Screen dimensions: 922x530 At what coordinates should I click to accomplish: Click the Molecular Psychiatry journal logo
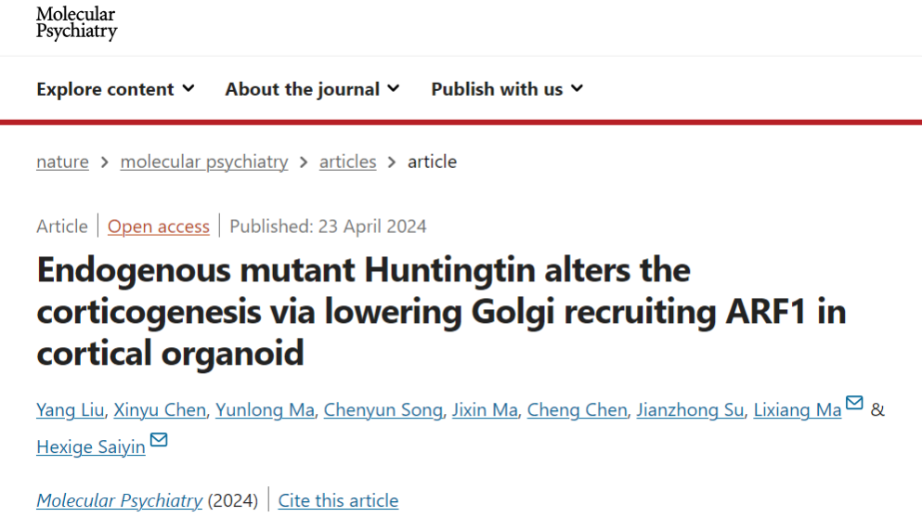pyautogui.click(x=77, y=23)
